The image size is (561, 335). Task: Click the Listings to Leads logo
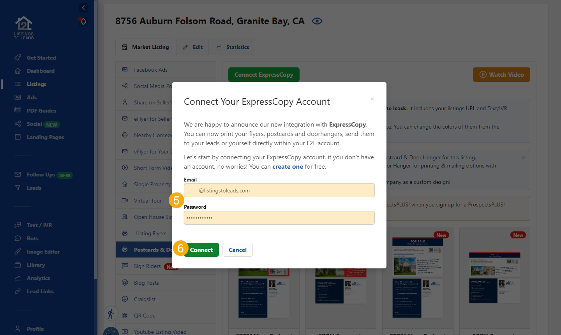point(24,28)
